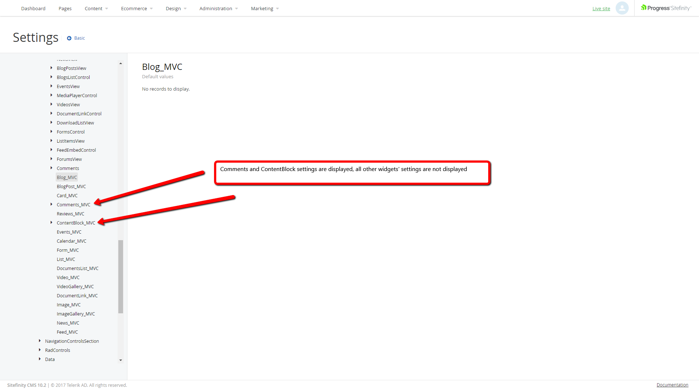
Task: Click the BlogPostsView expand triangle
Action: click(51, 68)
